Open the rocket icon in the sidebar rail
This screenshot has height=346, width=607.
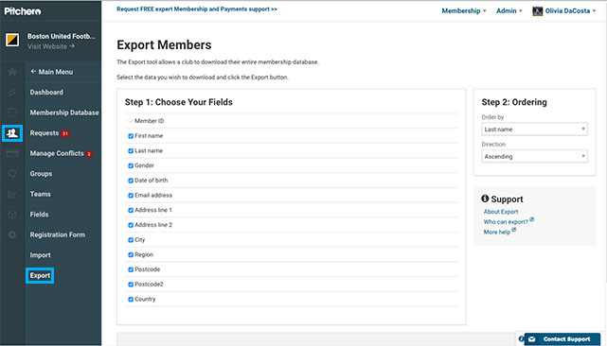coord(12,92)
